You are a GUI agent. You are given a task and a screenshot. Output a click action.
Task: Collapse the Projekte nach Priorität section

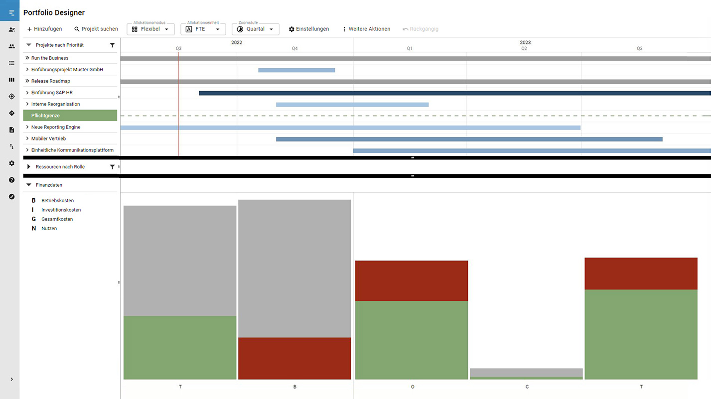(29, 45)
